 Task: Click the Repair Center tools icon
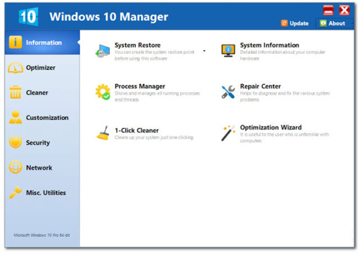coord(228,91)
